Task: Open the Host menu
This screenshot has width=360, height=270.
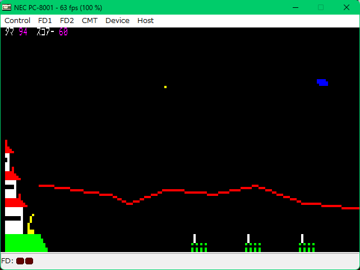Action: coord(145,21)
